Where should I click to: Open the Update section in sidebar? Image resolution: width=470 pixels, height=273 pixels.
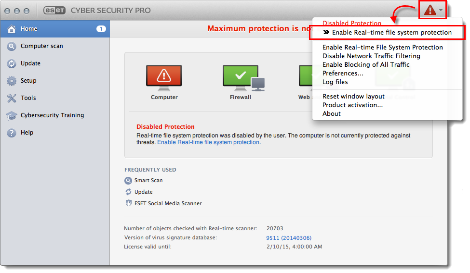point(55,63)
